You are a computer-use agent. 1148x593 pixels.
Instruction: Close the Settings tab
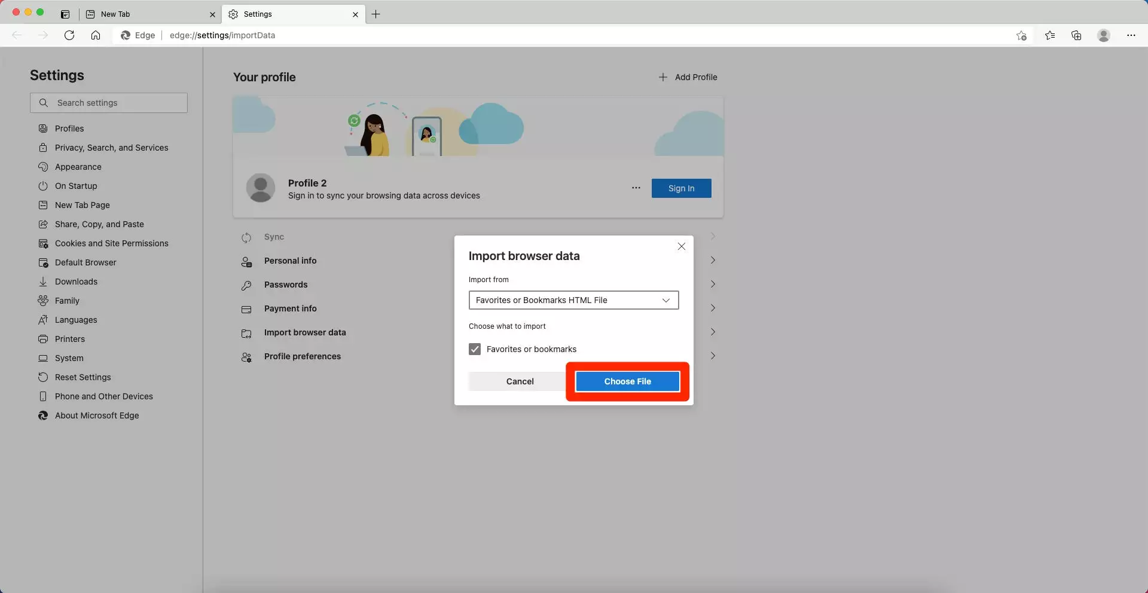pyautogui.click(x=355, y=14)
